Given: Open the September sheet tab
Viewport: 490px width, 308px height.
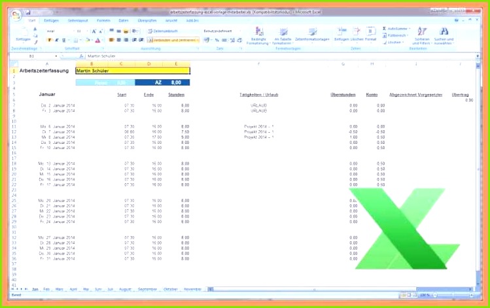Looking at the screenshot, I should click(x=147, y=288).
